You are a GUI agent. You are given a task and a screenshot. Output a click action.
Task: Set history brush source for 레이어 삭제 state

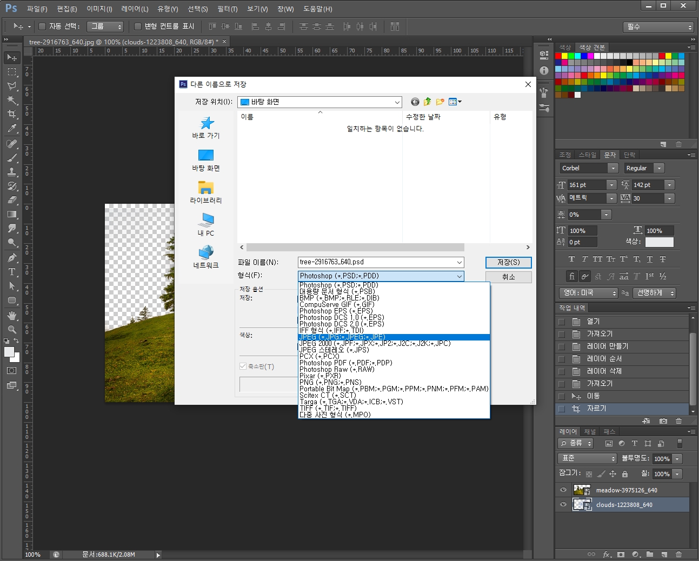(562, 371)
